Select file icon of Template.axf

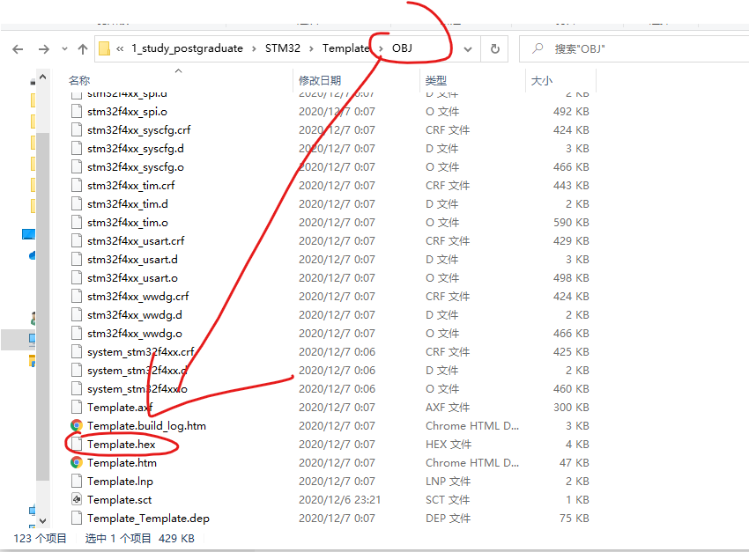click(x=77, y=407)
